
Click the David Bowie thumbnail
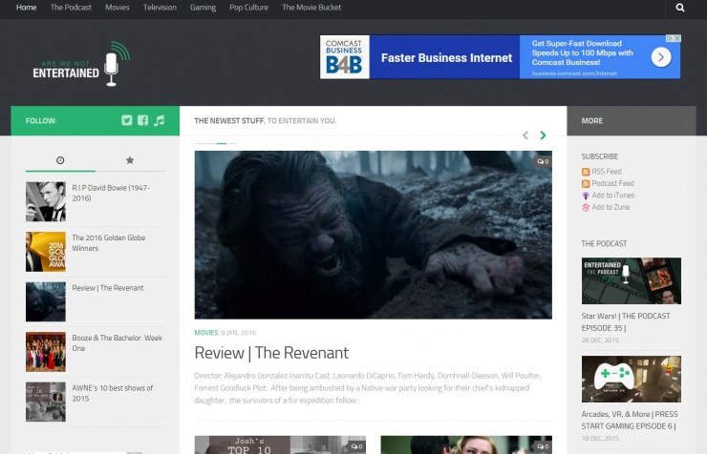[46, 201]
